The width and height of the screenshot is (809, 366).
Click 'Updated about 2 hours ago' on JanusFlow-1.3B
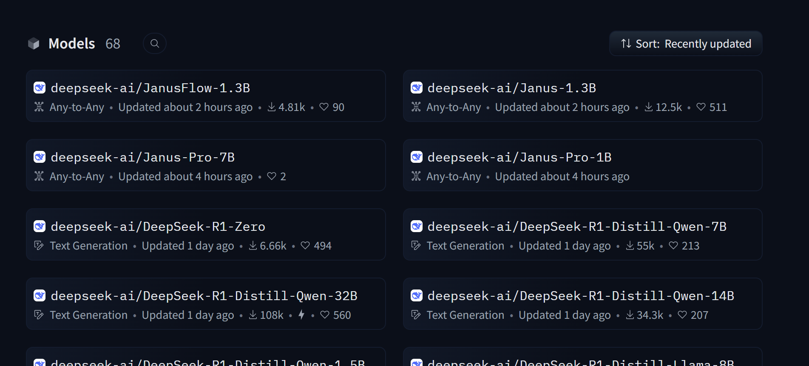(185, 107)
